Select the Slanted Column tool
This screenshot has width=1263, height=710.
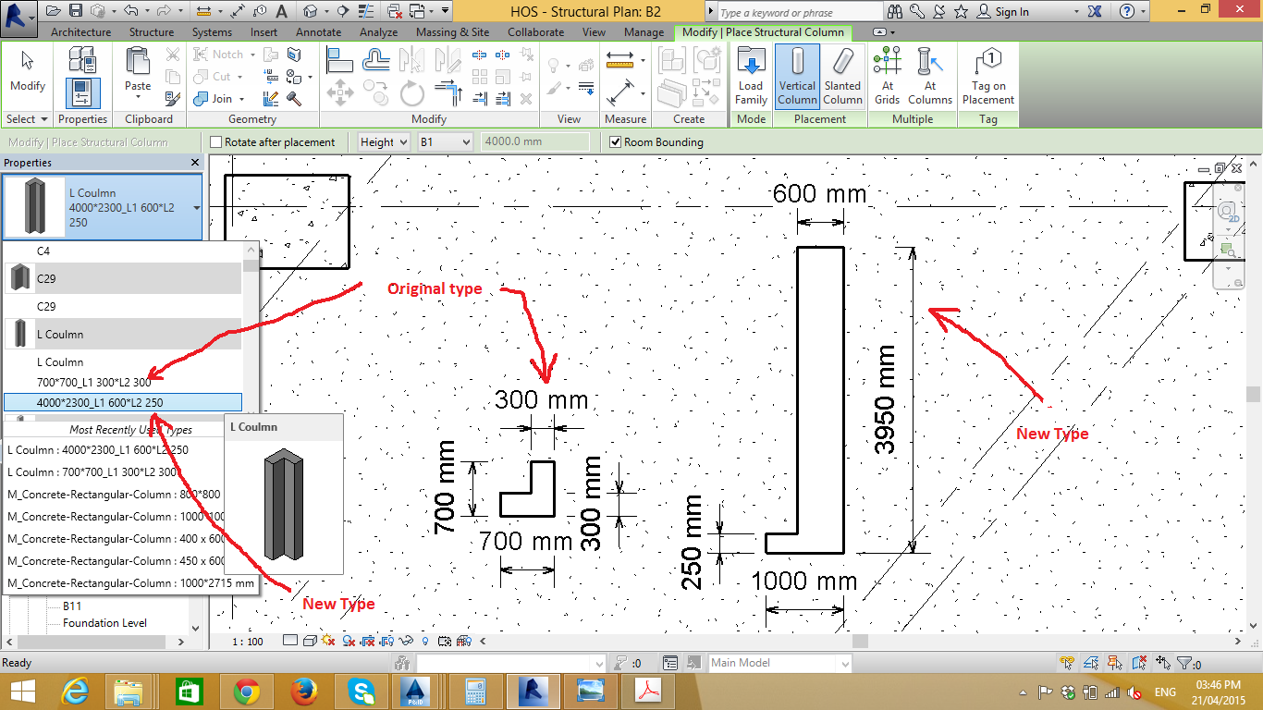click(x=842, y=76)
